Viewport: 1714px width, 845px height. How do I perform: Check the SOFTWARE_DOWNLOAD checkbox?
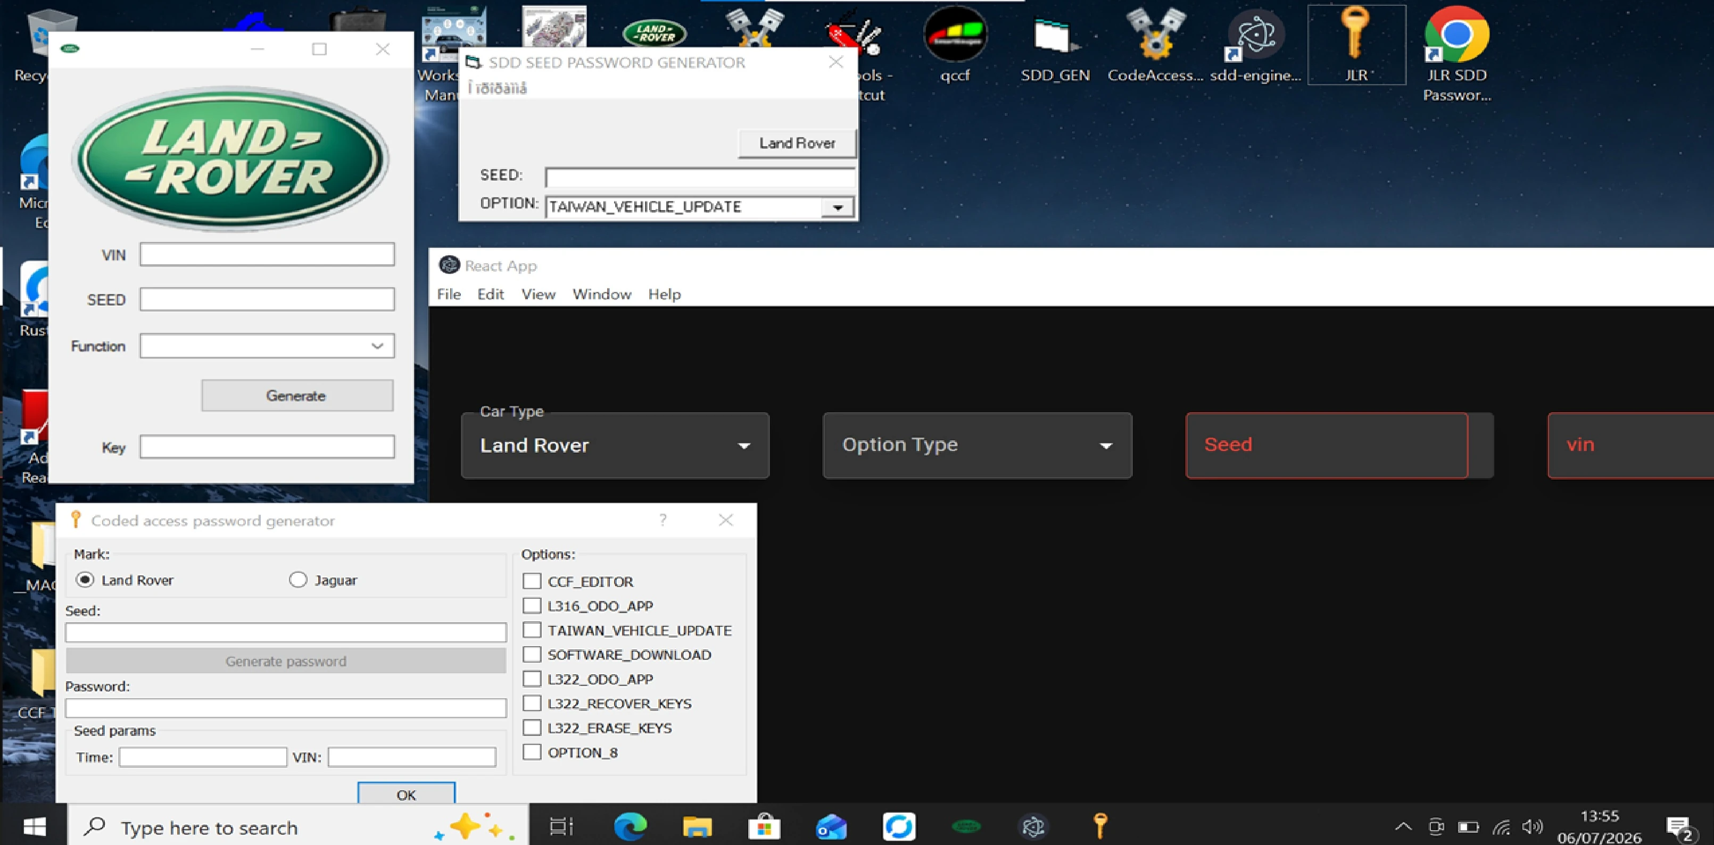[x=532, y=655]
